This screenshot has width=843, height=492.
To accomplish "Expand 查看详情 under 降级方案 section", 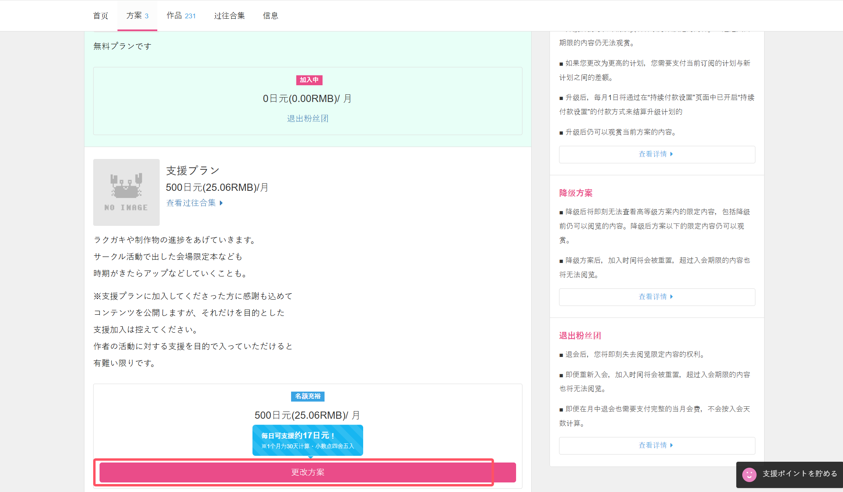I will pyautogui.click(x=657, y=297).
